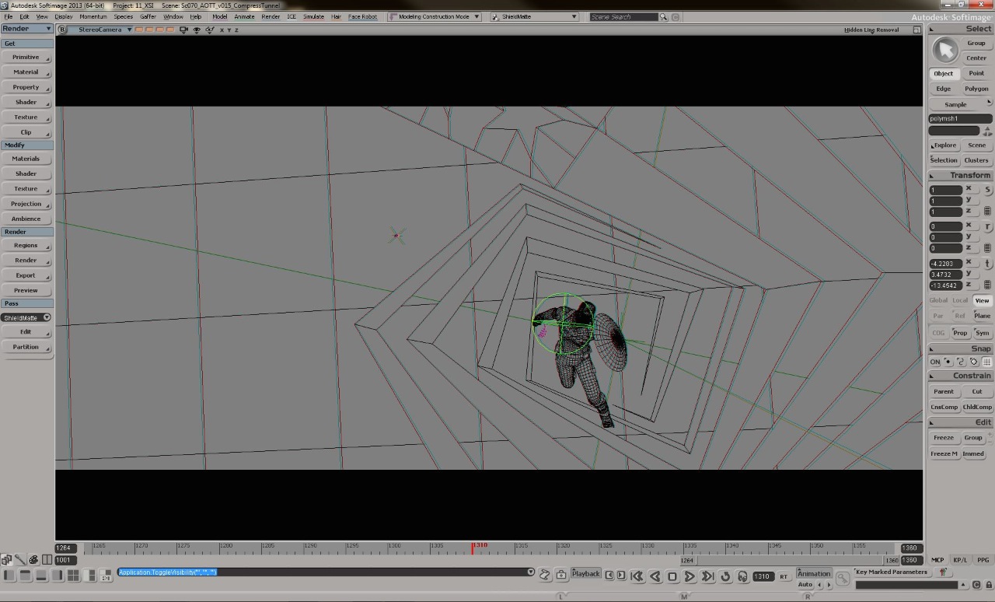Click the audio headphones icon
Viewport: 995px width, 602px height.
pos(742,576)
